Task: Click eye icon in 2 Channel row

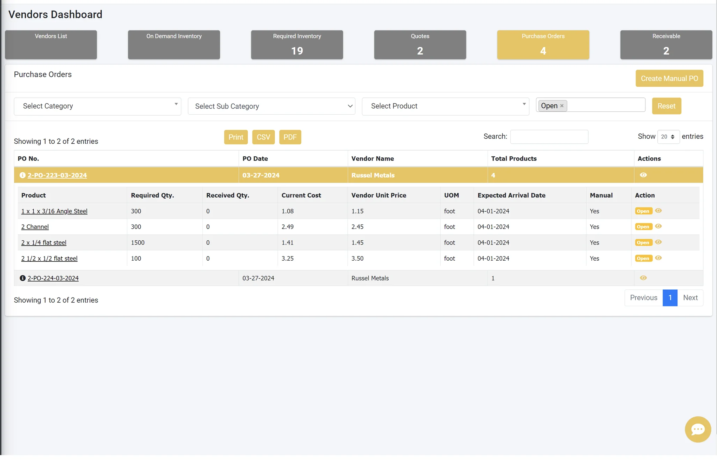Action: (658, 226)
